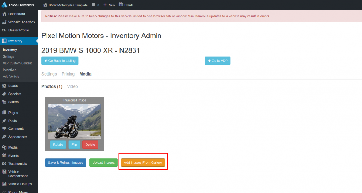Click Go to VDP button
Screen dimensions: 362x193
click(217, 61)
